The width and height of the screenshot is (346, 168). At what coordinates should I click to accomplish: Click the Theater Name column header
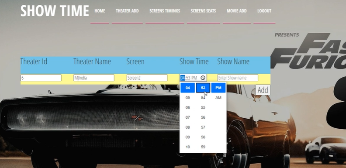[92, 62]
